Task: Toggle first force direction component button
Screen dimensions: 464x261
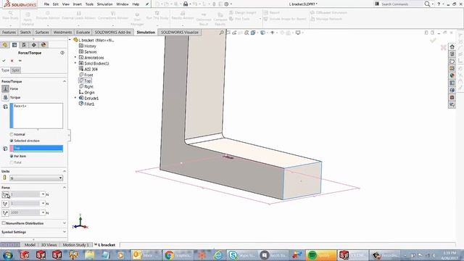Action: tap(5, 194)
